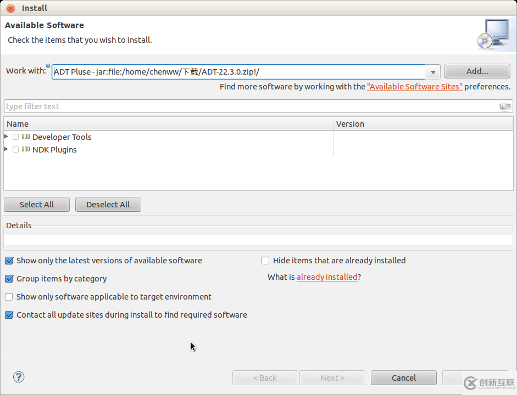Expand the NDK Plugins tree node
517x395 pixels.
[x=6, y=149]
